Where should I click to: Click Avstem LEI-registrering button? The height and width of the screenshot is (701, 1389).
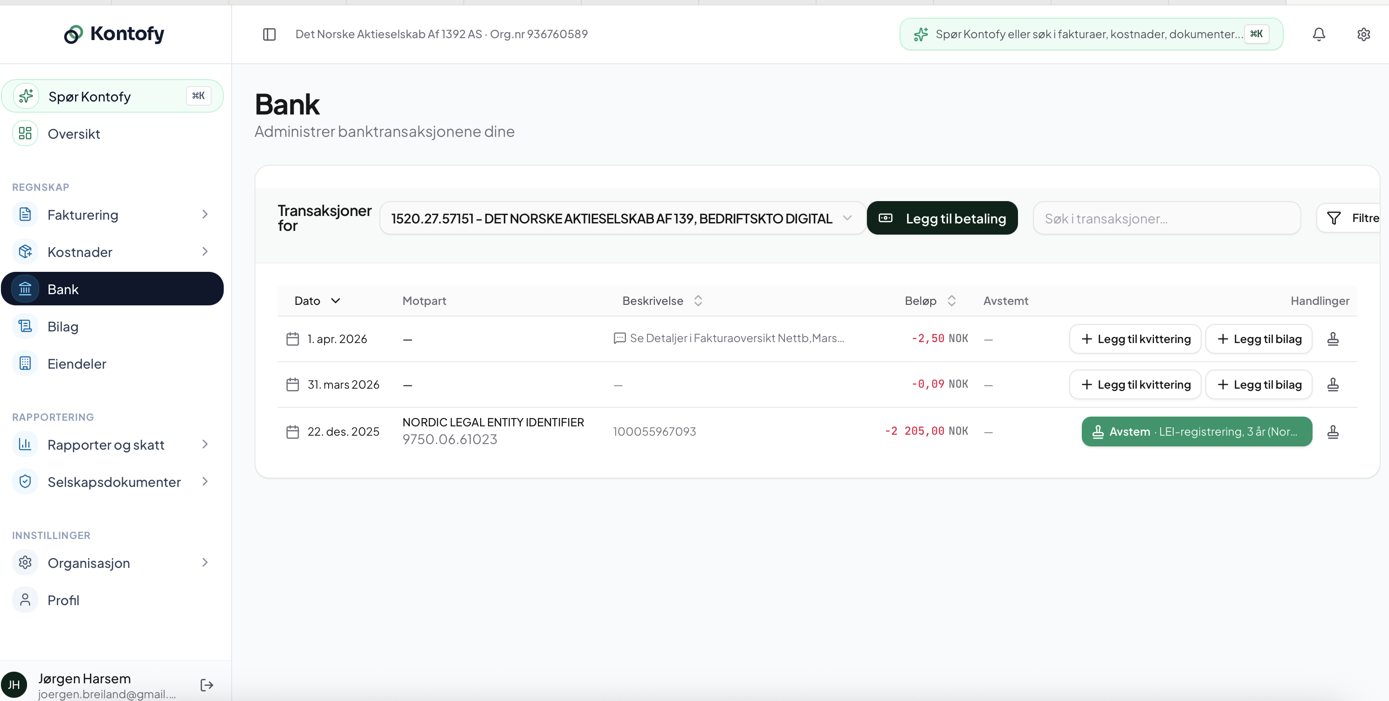click(1196, 432)
